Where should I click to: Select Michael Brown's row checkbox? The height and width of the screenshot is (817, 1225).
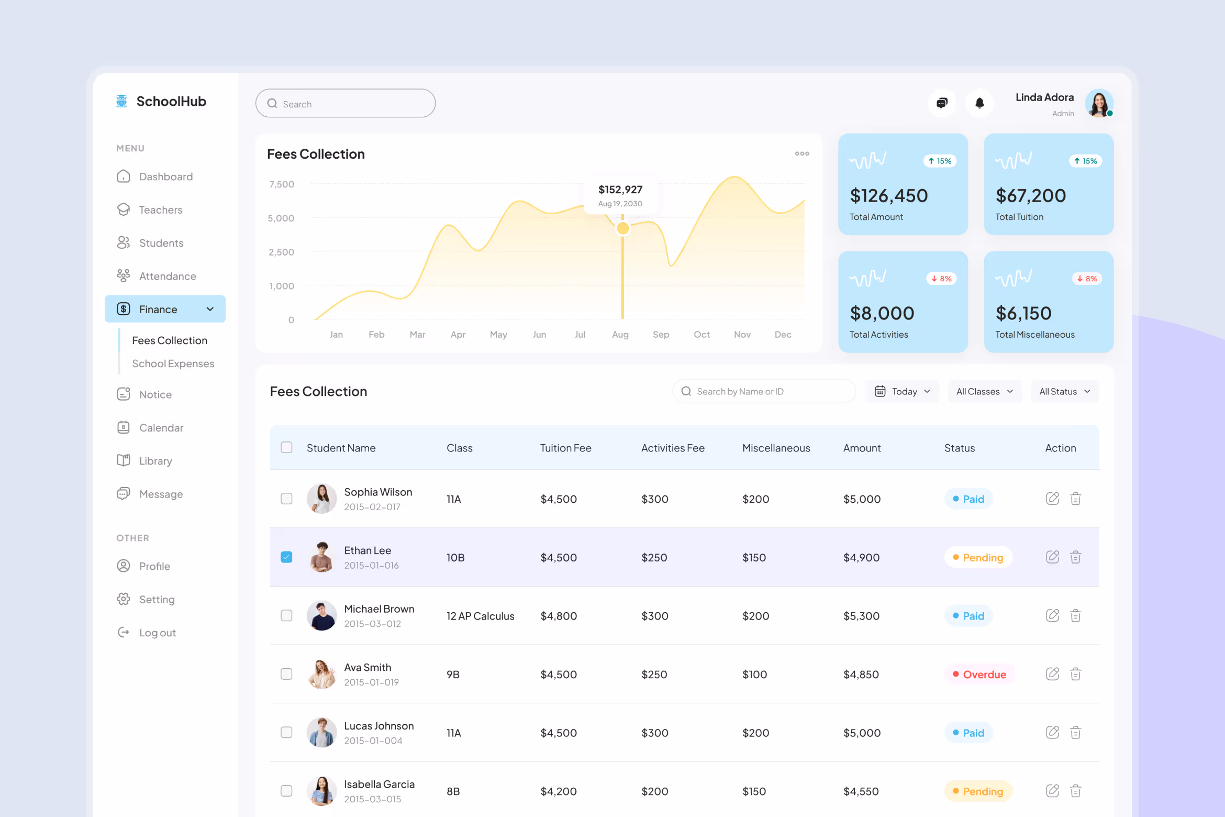[x=286, y=615]
